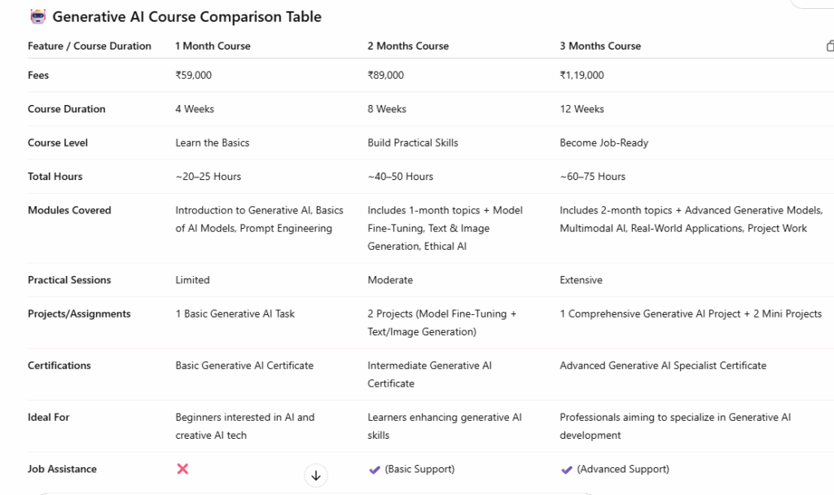Click the ₹1,19,000 fee value
This screenshot has height=495, width=834.
click(582, 76)
